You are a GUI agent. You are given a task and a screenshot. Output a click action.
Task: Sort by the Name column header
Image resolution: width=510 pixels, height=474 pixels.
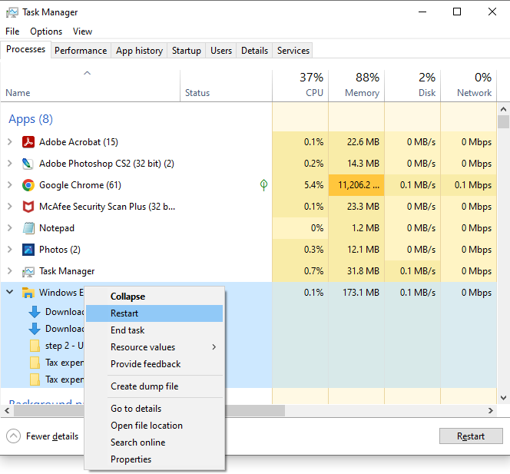(90, 86)
